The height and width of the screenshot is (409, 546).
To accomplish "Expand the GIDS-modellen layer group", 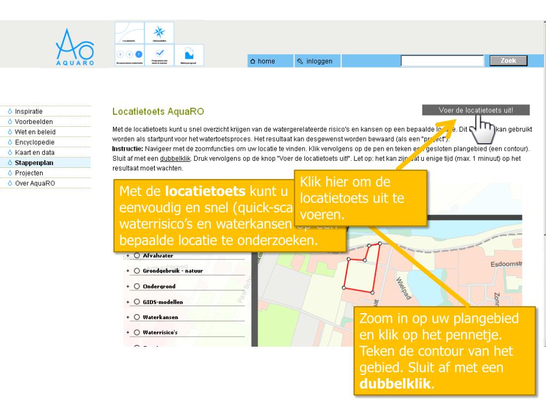I will pos(128,302).
